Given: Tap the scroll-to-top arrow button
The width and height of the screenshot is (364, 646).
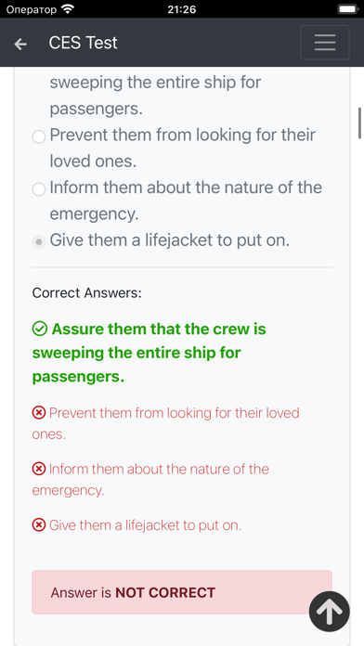Looking at the screenshot, I should click(x=330, y=612).
